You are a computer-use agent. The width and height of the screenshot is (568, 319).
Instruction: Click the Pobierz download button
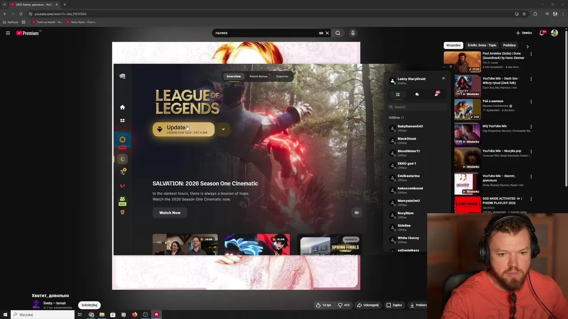click(418, 305)
